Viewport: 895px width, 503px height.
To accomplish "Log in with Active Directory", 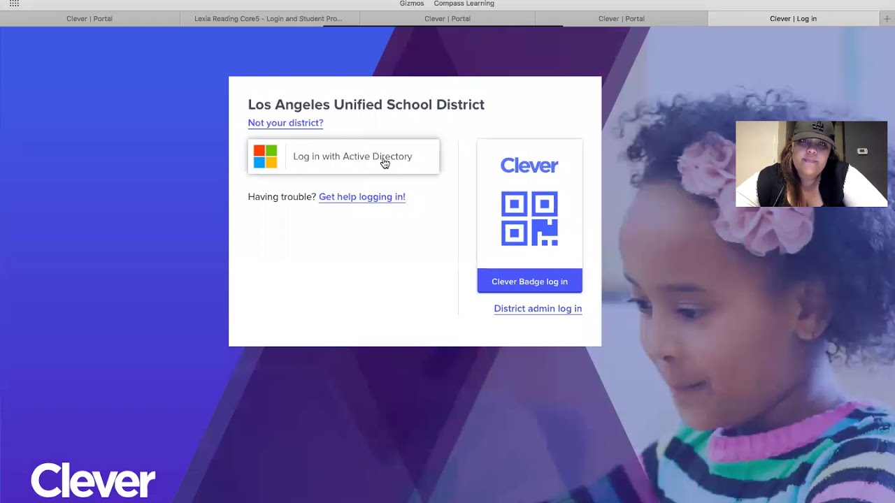I will pos(343,156).
